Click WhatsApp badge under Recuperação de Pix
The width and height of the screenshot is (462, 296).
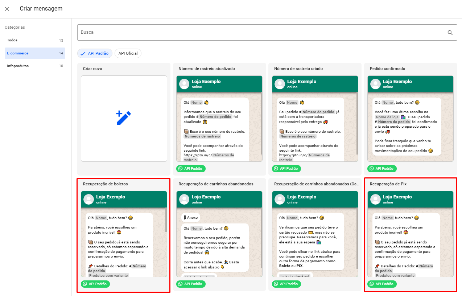click(x=382, y=284)
